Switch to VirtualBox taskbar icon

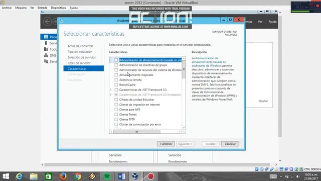(135, 176)
